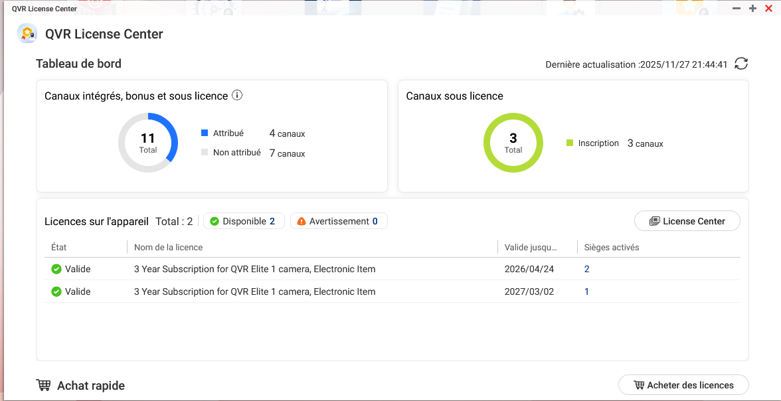Click green Valide check icon for 2027/03/02 license

[56, 291]
